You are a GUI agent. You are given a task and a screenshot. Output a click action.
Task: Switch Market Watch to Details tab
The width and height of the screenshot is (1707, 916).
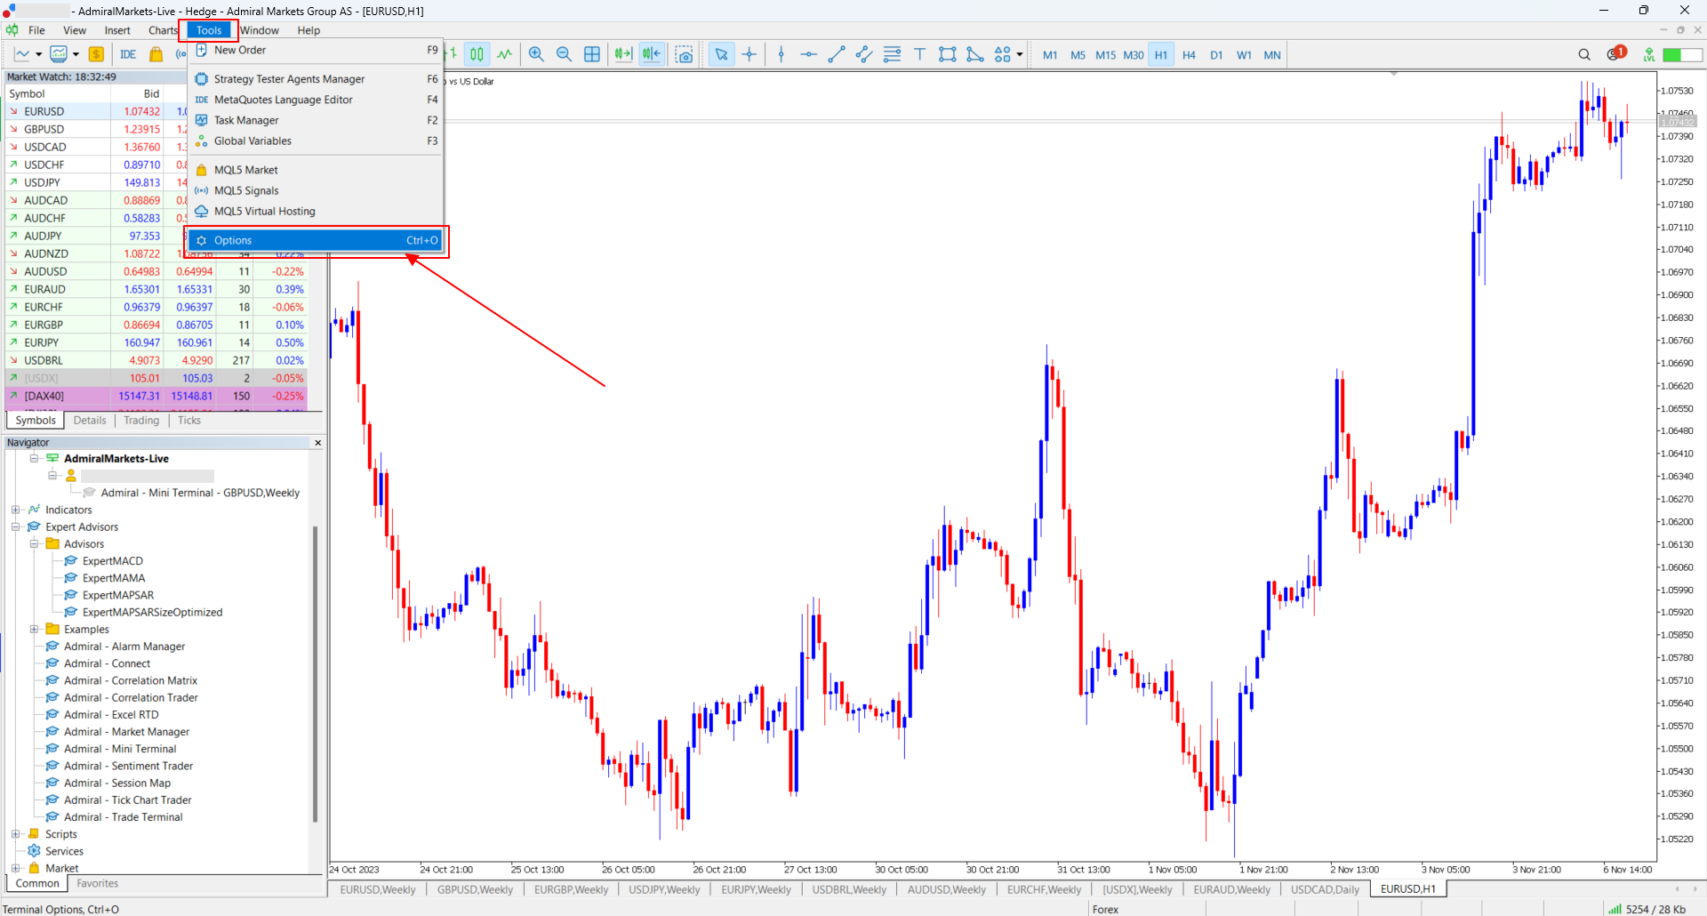tap(90, 421)
